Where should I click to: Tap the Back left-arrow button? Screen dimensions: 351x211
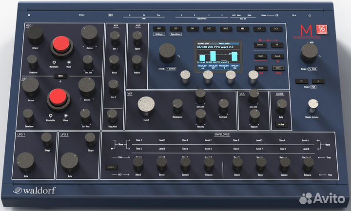[x=302, y=81]
